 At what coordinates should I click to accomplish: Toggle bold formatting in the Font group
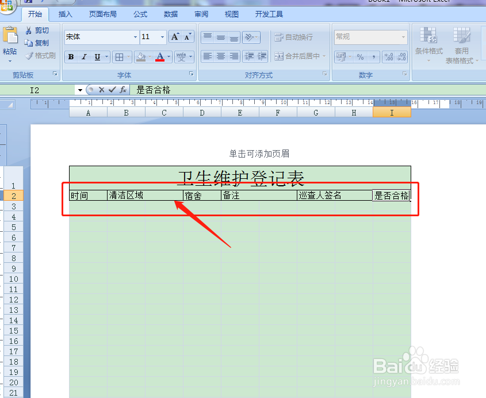click(71, 57)
